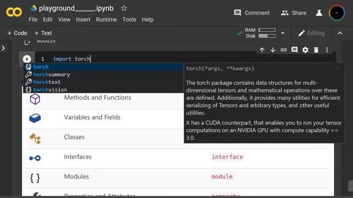Click the Variables and Fields row label
This screenshot has width=353, height=198.
tap(92, 117)
